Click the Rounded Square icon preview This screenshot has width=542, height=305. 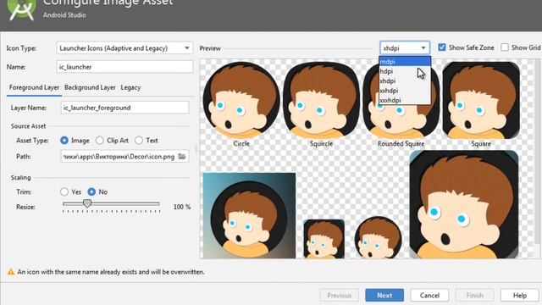(x=401, y=100)
